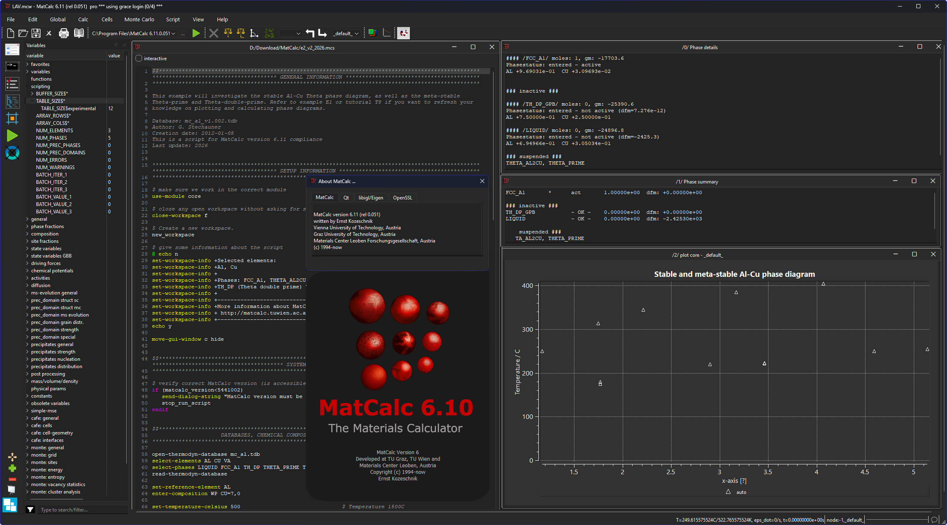Click the red minus remove icon
This screenshot has width=947, height=525.
[12, 479]
